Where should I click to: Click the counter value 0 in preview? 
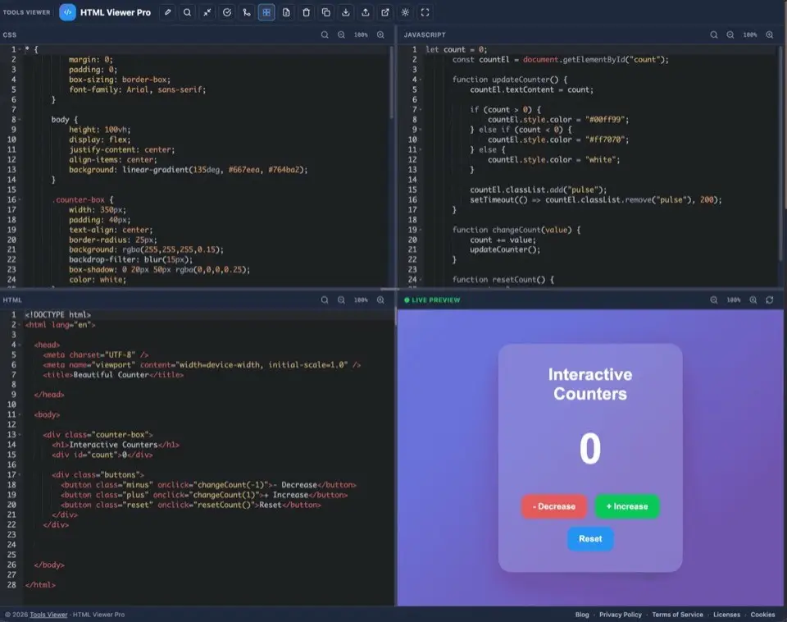(590, 448)
